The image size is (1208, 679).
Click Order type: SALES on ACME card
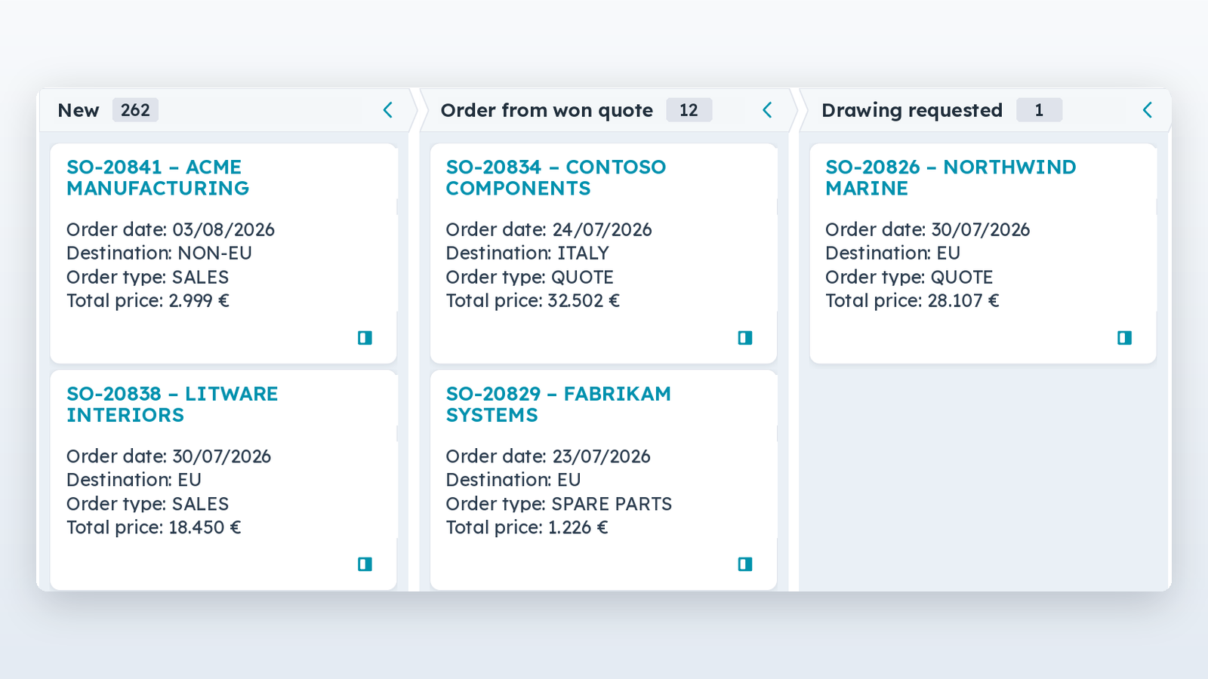(x=147, y=277)
